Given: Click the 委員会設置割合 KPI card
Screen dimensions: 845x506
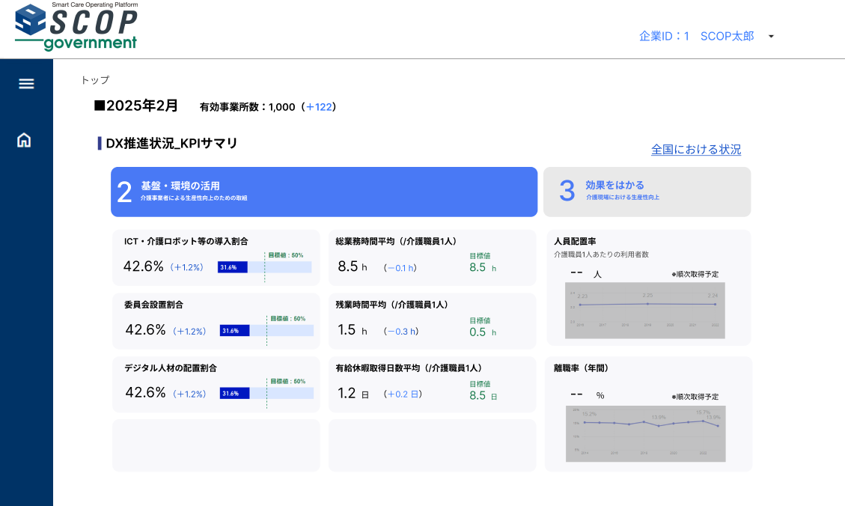Looking at the screenshot, I should tap(216, 320).
